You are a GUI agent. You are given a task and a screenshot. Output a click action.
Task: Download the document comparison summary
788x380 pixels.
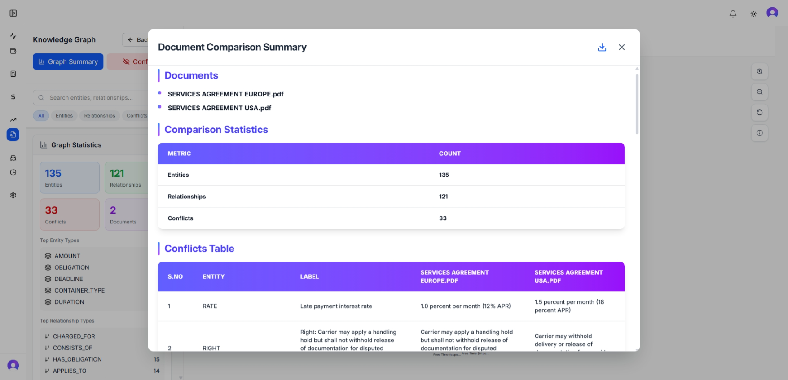pyautogui.click(x=602, y=47)
